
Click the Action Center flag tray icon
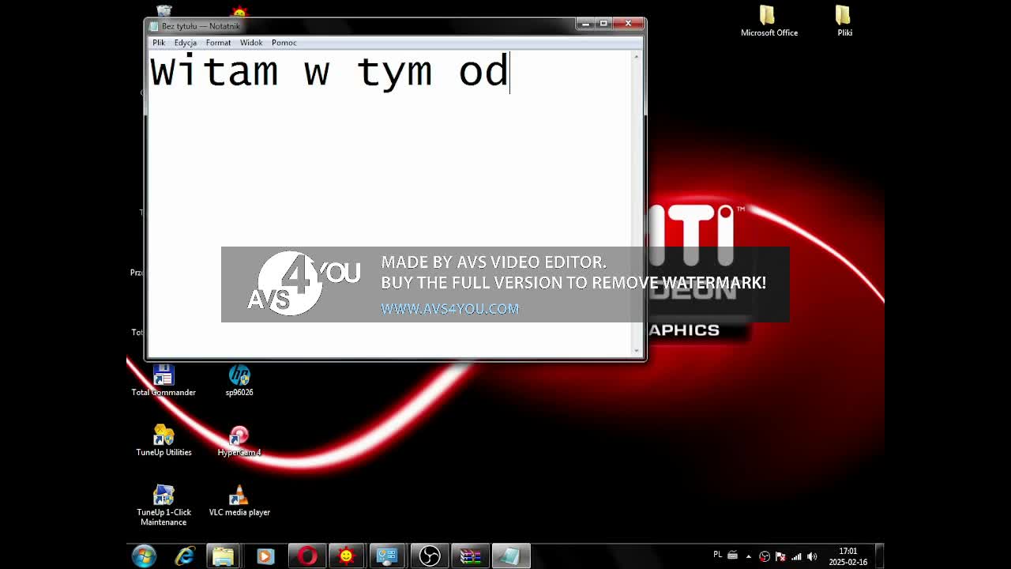click(x=780, y=556)
